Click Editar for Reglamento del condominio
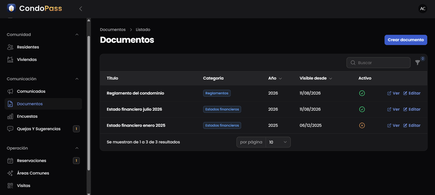This screenshot has height=195, width=435. click(x=412, y=93)
